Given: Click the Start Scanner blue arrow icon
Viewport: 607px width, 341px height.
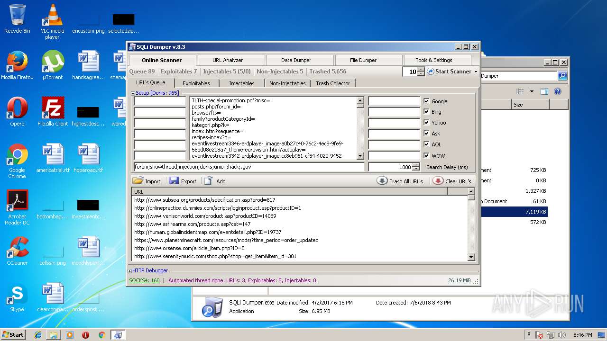Looking at the screenshot, I should [431, 72].
